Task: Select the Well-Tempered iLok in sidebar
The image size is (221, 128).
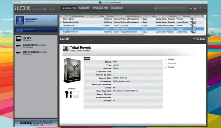Action: point(36,53)
